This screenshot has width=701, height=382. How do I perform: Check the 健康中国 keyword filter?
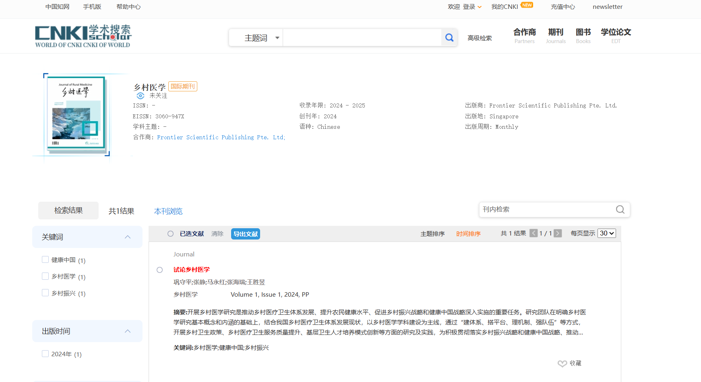tap(45, 260)
